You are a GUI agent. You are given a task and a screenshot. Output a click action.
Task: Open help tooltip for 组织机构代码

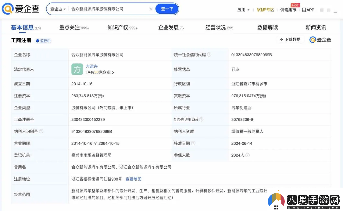pyautogui.click(x=201, y=119)
